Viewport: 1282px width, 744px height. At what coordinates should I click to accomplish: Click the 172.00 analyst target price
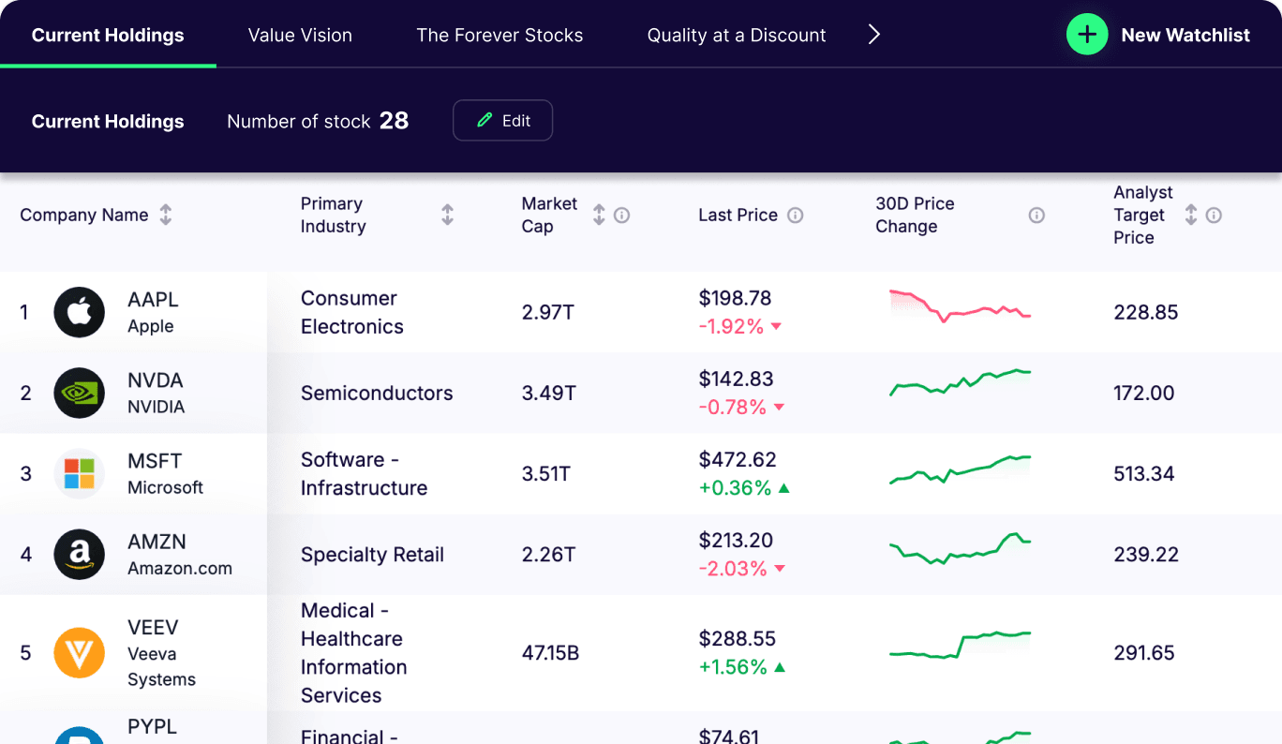coord(1143,393)
